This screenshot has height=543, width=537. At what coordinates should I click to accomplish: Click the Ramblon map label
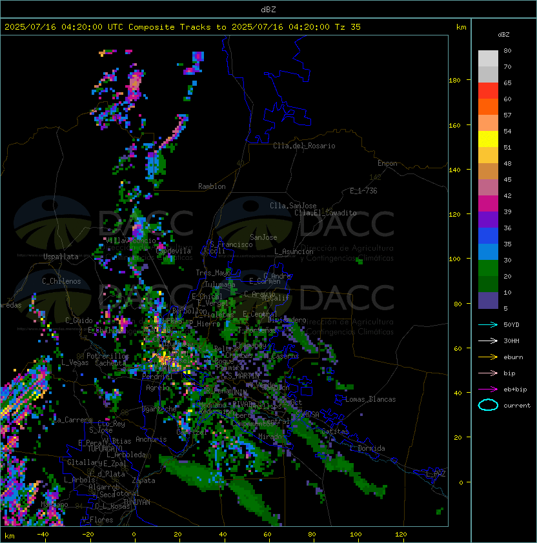pyautogui.click(x=212, y=186)
